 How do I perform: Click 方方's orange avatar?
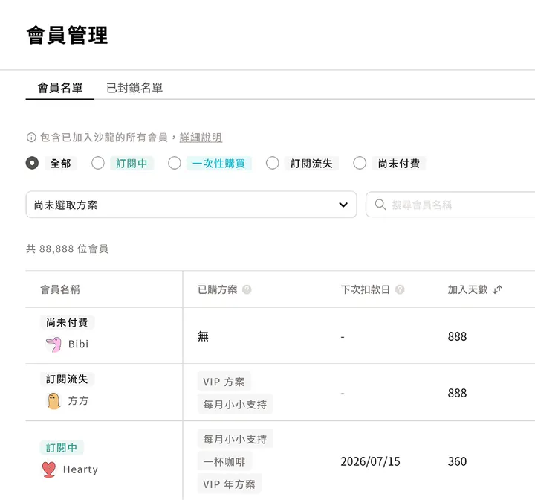[x=53, y=401]
